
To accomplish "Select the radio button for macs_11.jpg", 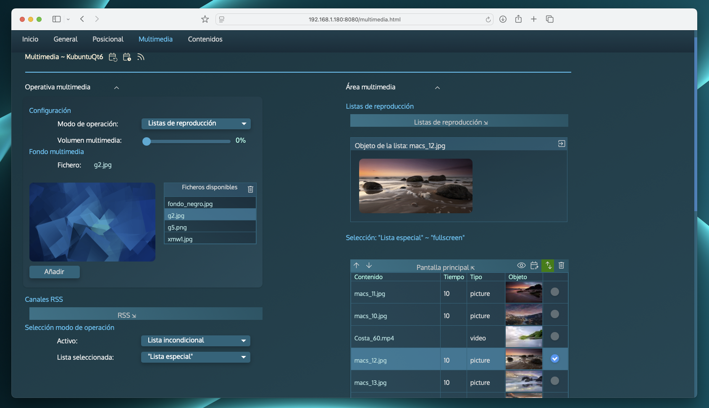I will 555,292.
